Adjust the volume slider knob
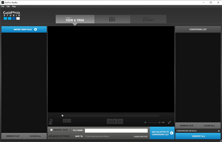Image resolution: width=222 pixels, height=142 pixels. coord(159,122)
